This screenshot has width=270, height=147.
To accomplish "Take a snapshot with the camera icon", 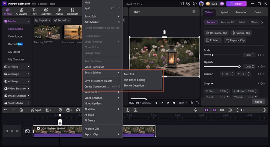I will [x=191, y=103].
